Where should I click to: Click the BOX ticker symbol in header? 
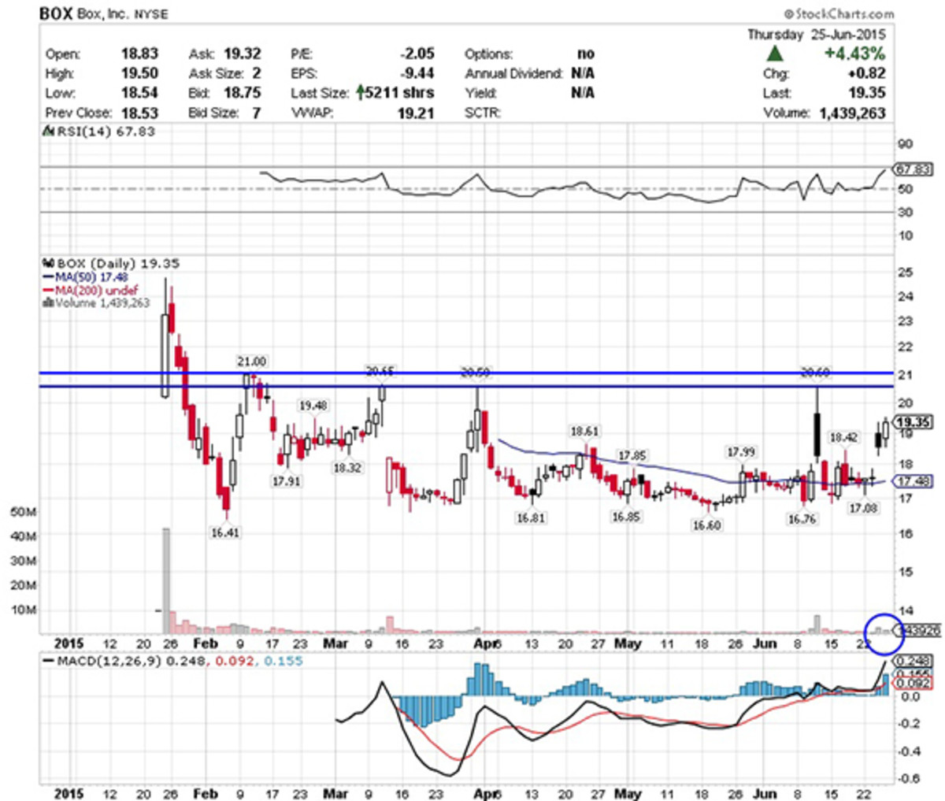[x=56, y=14]
